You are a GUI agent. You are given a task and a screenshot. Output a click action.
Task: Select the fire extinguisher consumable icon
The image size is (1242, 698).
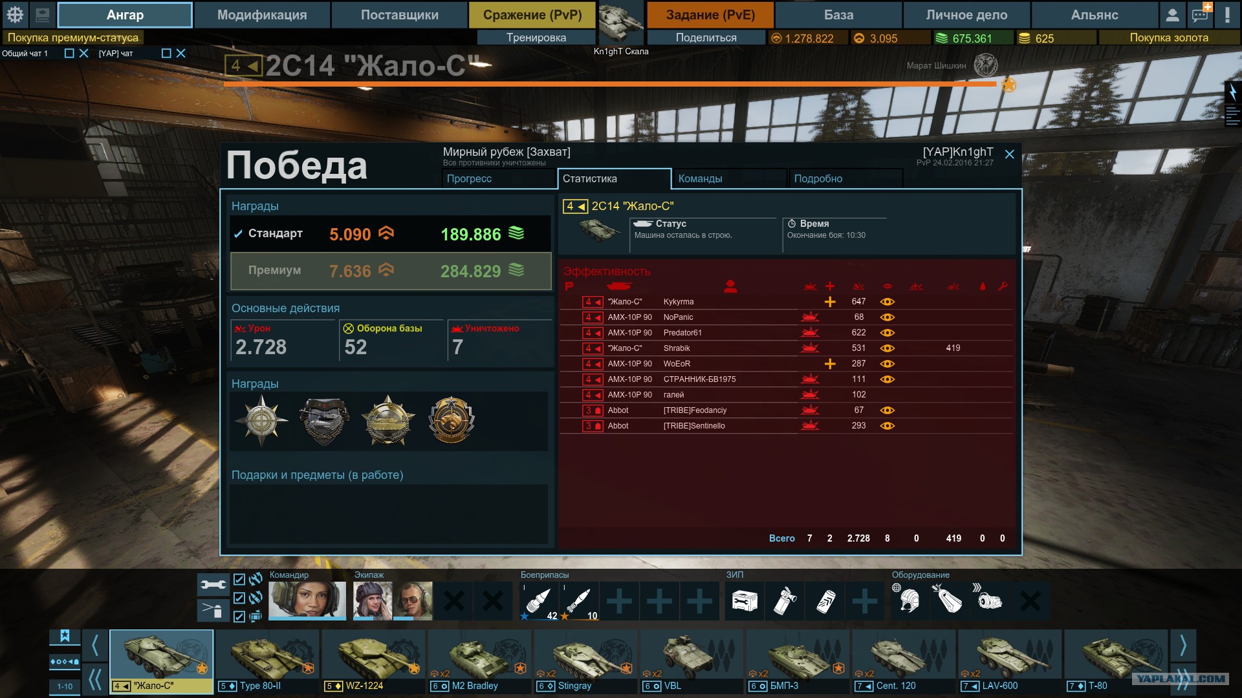pos(785,601)
